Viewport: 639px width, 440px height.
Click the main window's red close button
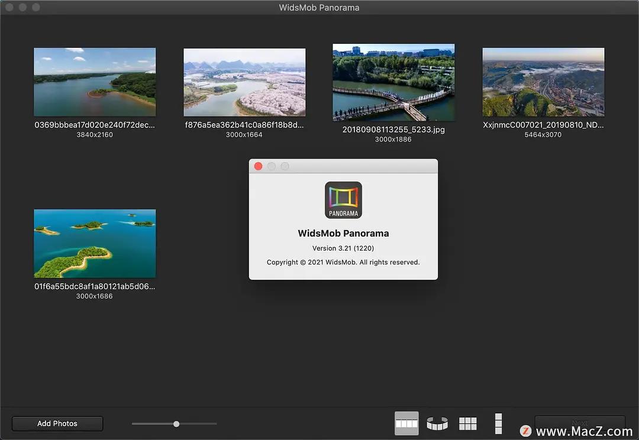(x=9, y=7)
